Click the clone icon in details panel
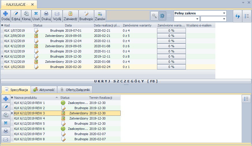 6,115
